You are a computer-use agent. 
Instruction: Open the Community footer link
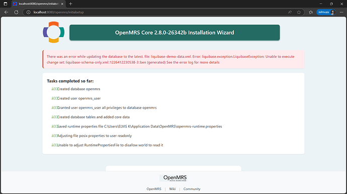192,189
